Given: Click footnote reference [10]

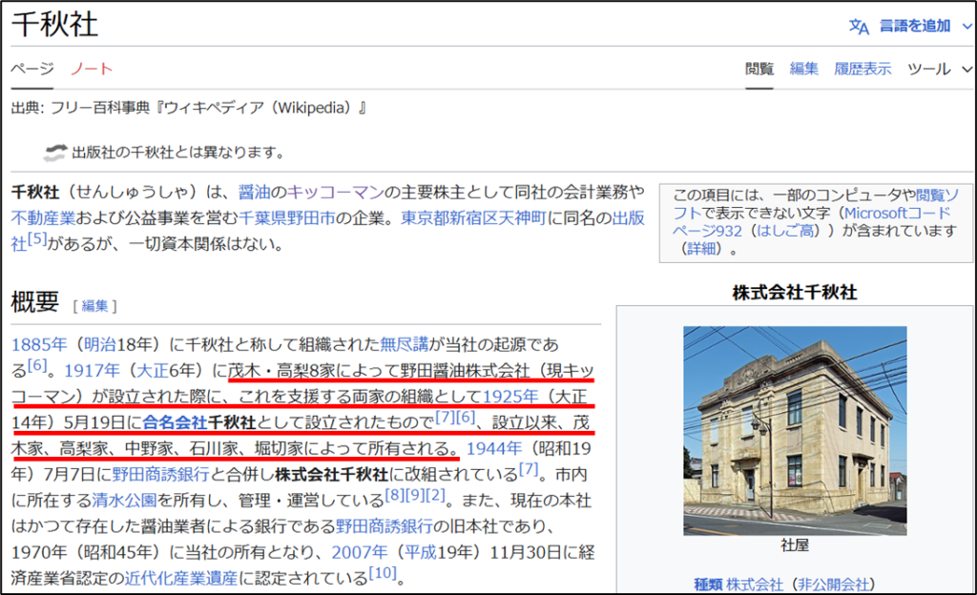Looking at the screenshot, I should tap(383, 573).
